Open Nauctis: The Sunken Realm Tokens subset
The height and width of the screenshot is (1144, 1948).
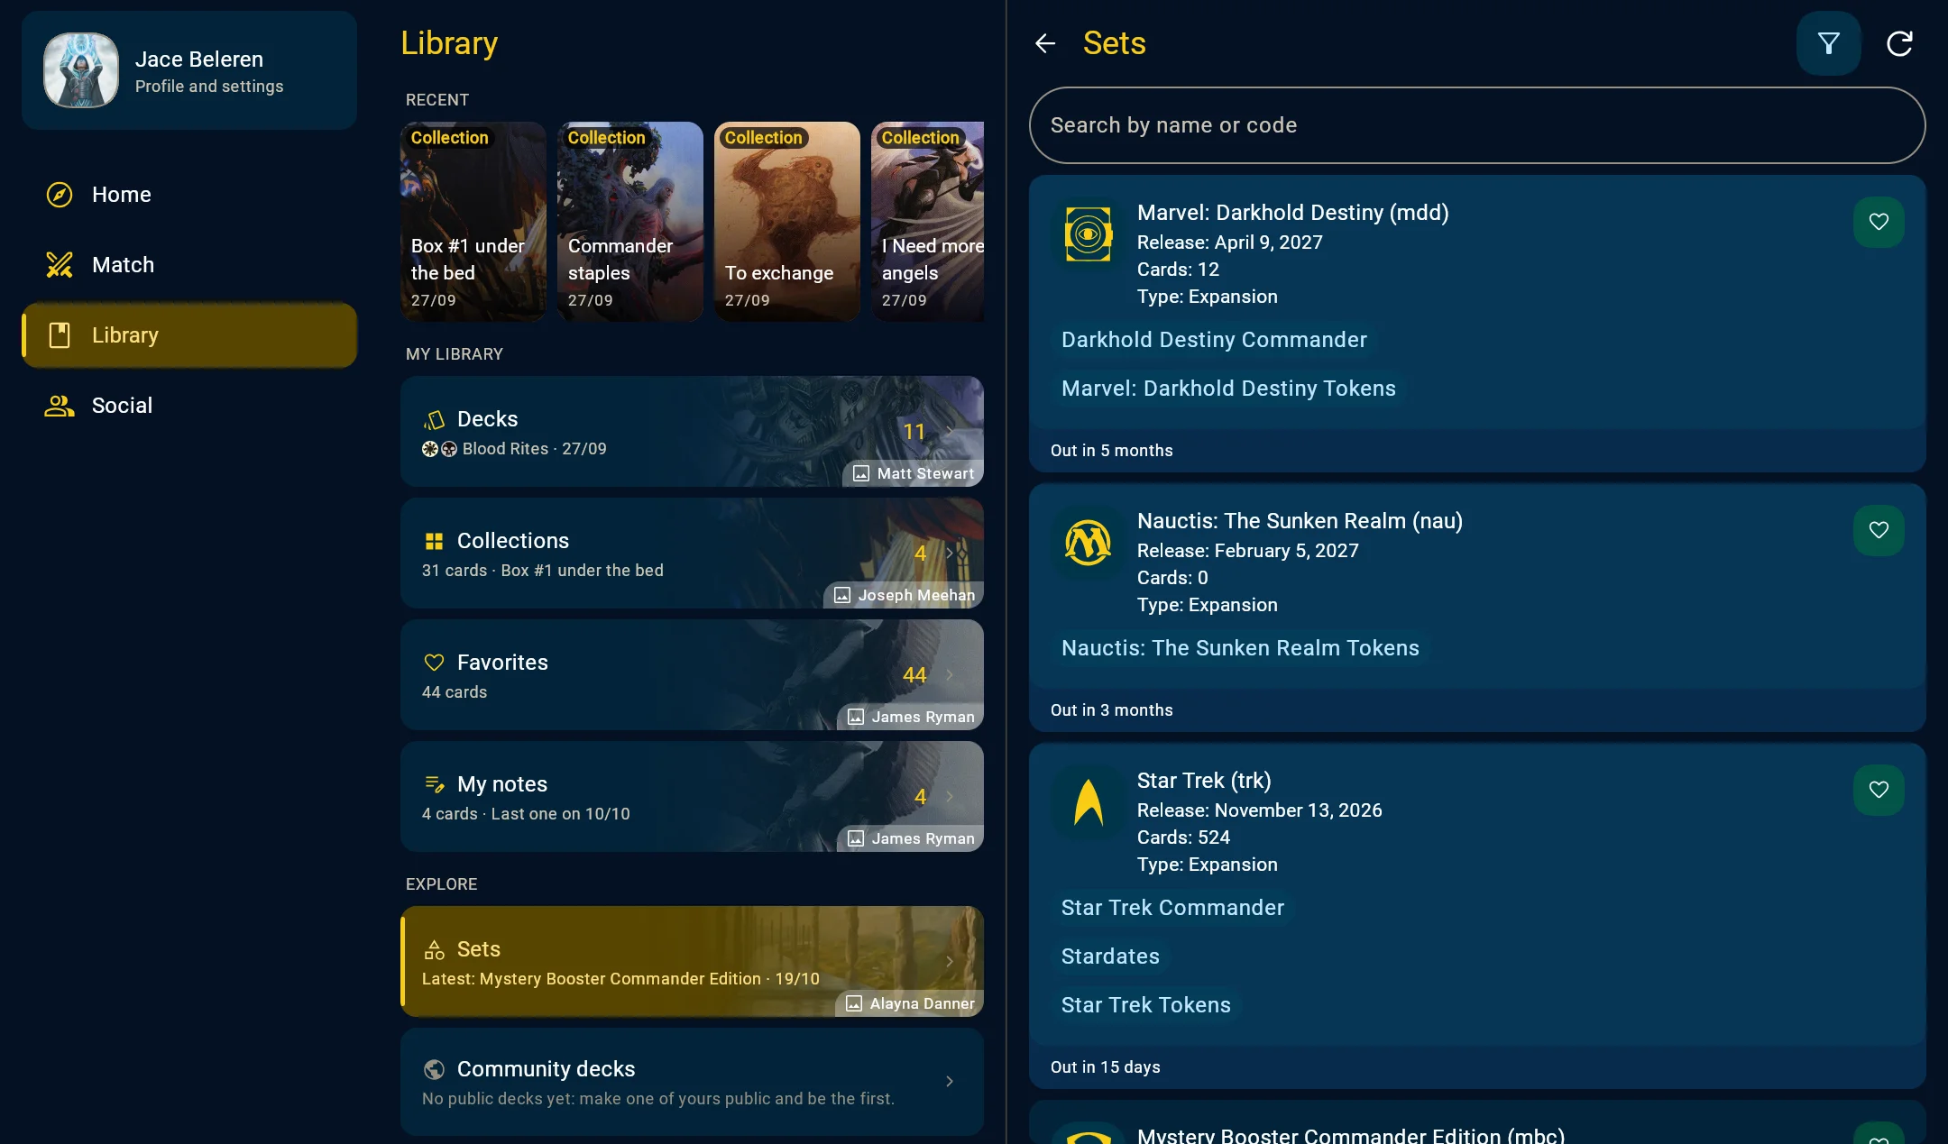click(x=1240, y=648)
